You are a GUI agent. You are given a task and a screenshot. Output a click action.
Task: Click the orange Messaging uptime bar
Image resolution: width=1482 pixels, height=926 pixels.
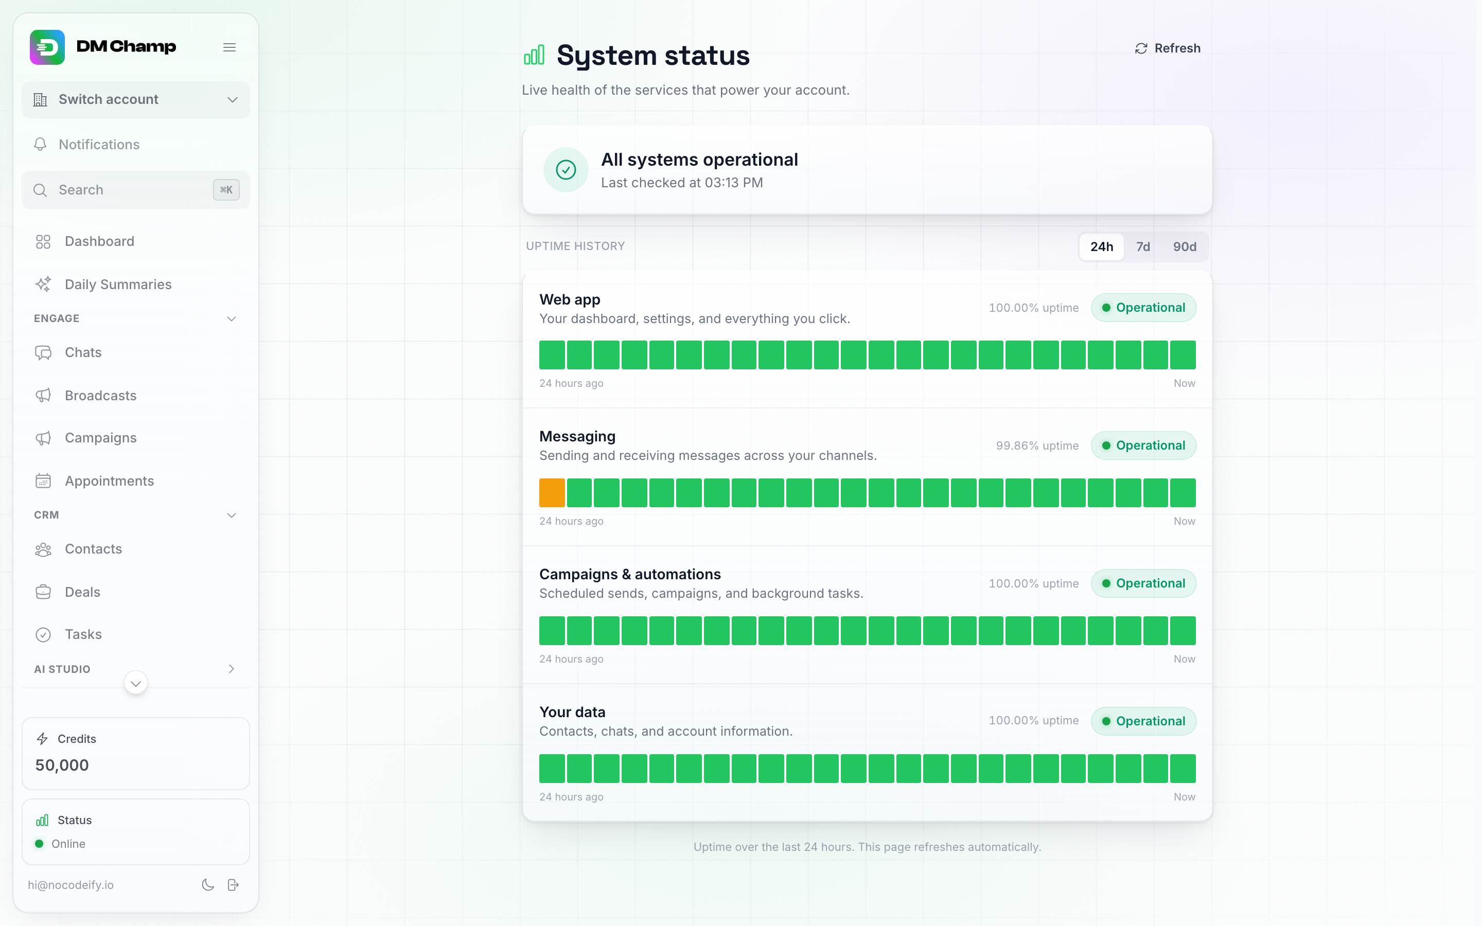(x=552, y=492)
